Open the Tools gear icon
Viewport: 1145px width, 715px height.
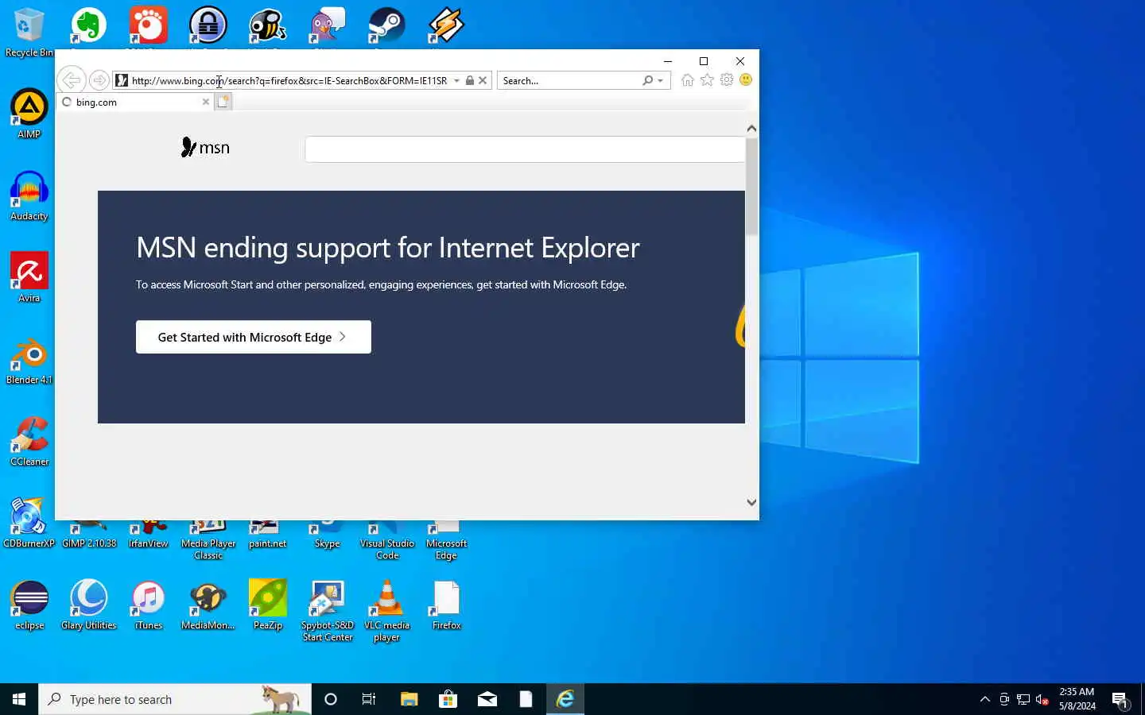[x=727, y=80]
